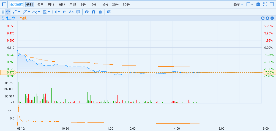Select the 5分 five-minute period
The image size is (276, 131).
click(94, 5)
